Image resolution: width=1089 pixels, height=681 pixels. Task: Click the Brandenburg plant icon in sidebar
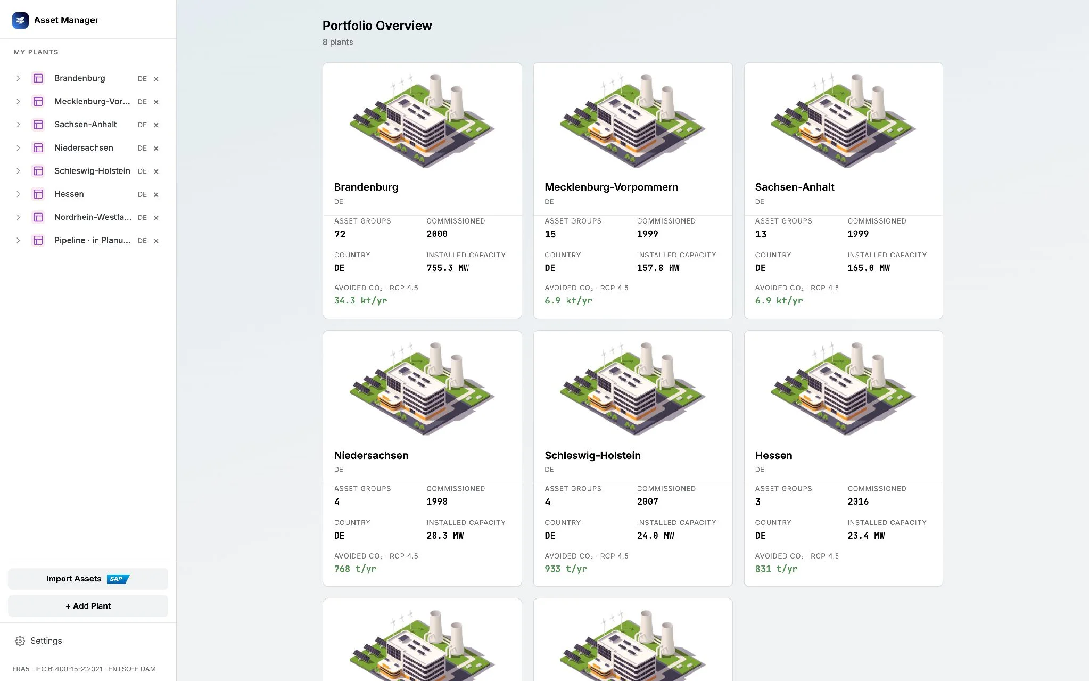tap(38, 78)
